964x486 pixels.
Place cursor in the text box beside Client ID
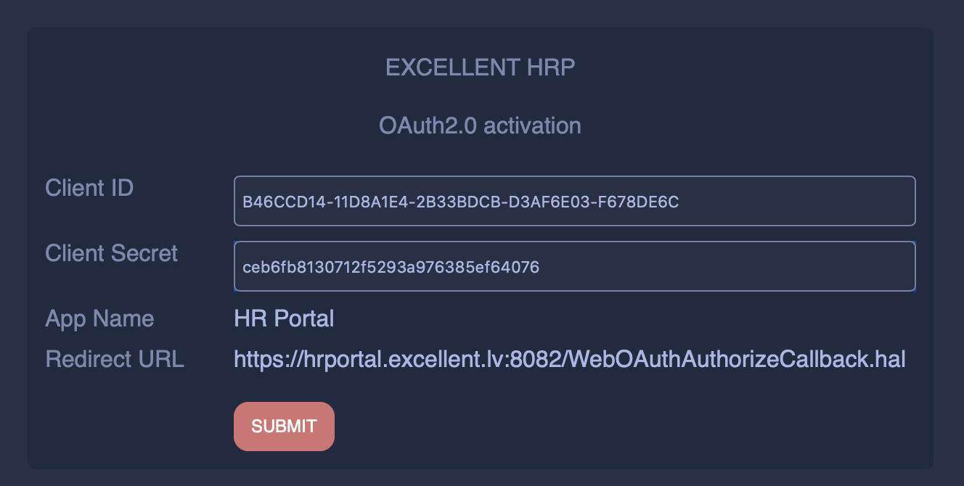tap(573, 201)
